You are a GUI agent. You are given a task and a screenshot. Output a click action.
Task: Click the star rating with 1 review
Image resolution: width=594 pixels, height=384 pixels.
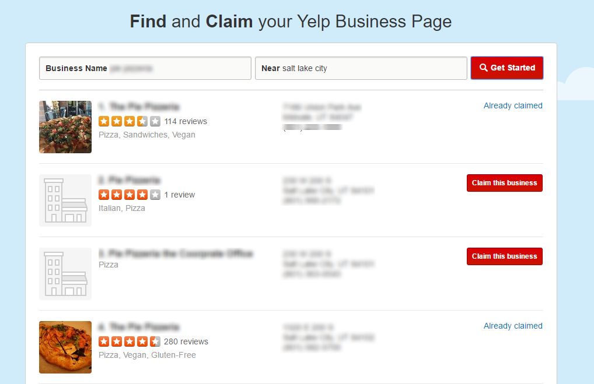(130, 195)
